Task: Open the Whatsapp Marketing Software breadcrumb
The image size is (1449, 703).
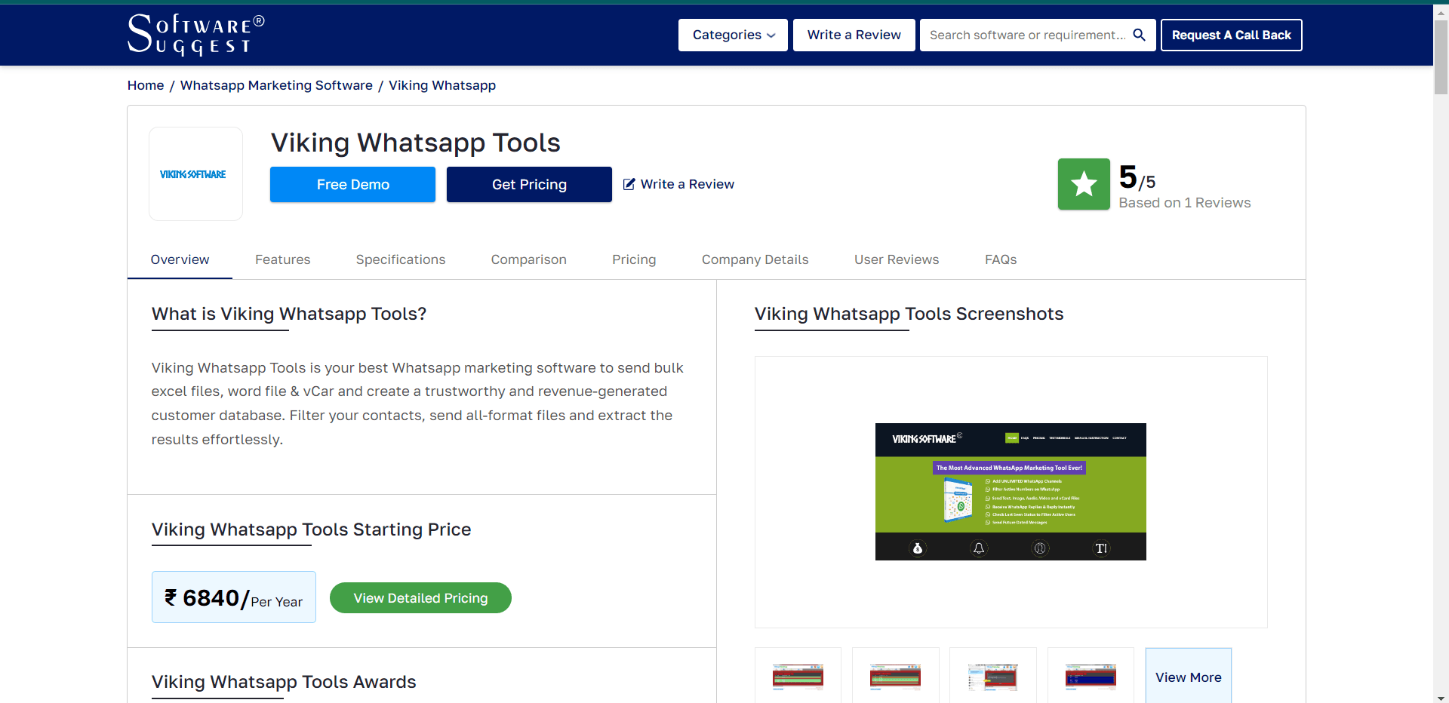Action: (x=275, y=85)
